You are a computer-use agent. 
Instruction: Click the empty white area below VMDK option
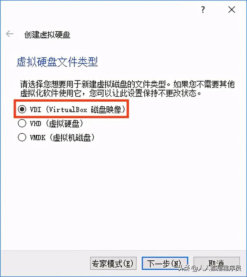pyautogui.click(x=124, y=194)
